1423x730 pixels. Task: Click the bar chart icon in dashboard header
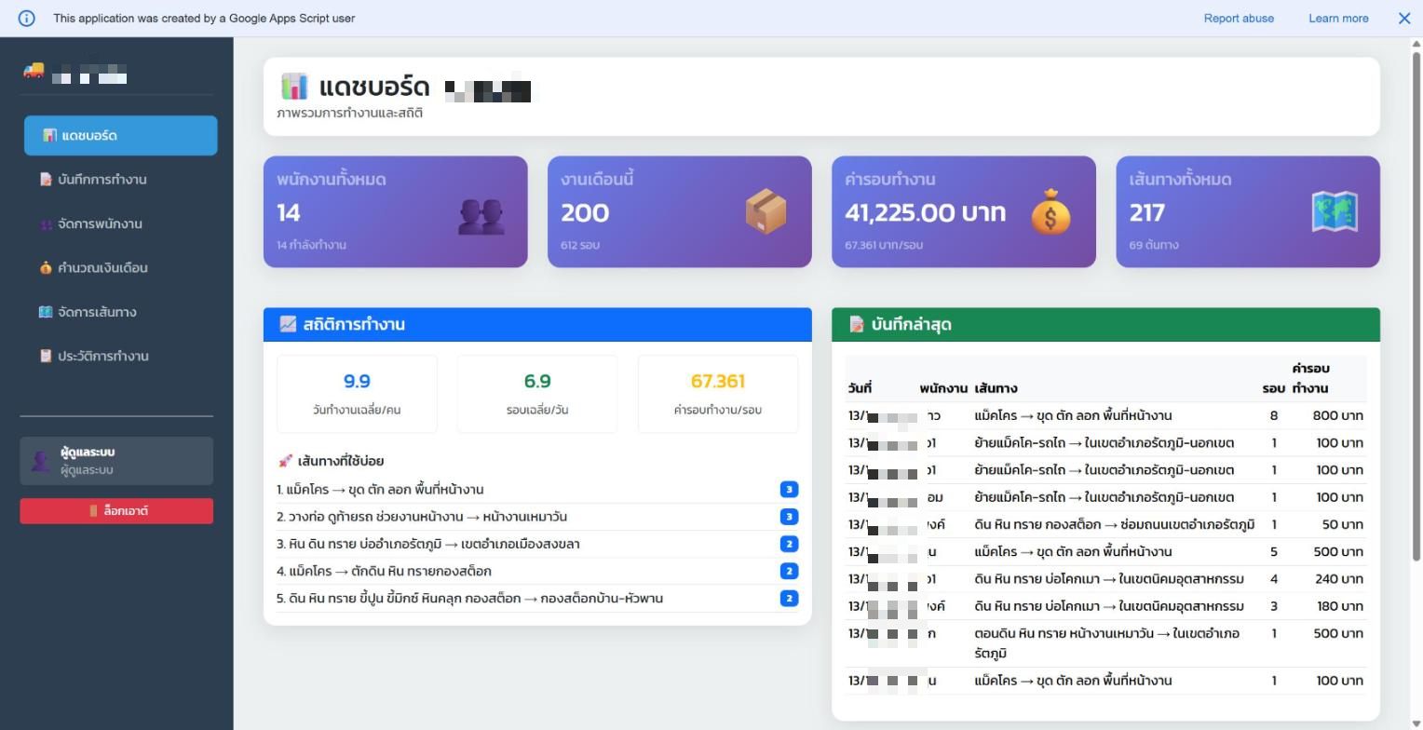point(293,87)
